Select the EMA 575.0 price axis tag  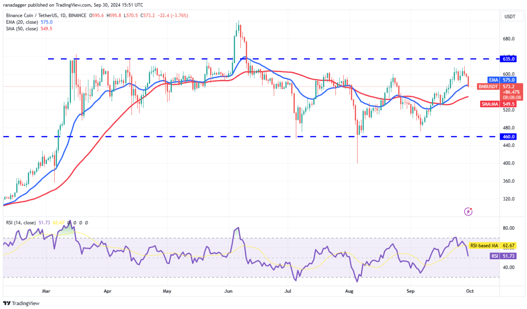coord(502,80)
